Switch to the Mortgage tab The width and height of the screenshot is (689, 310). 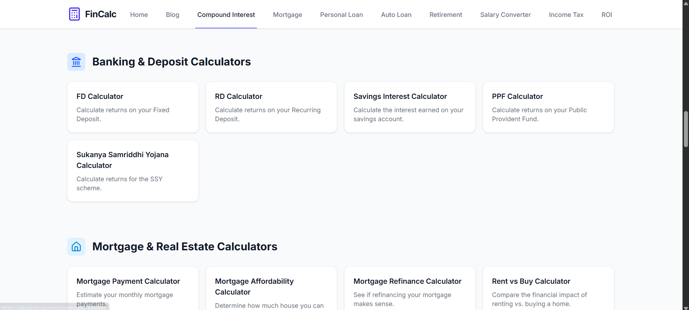pos(287,15)
